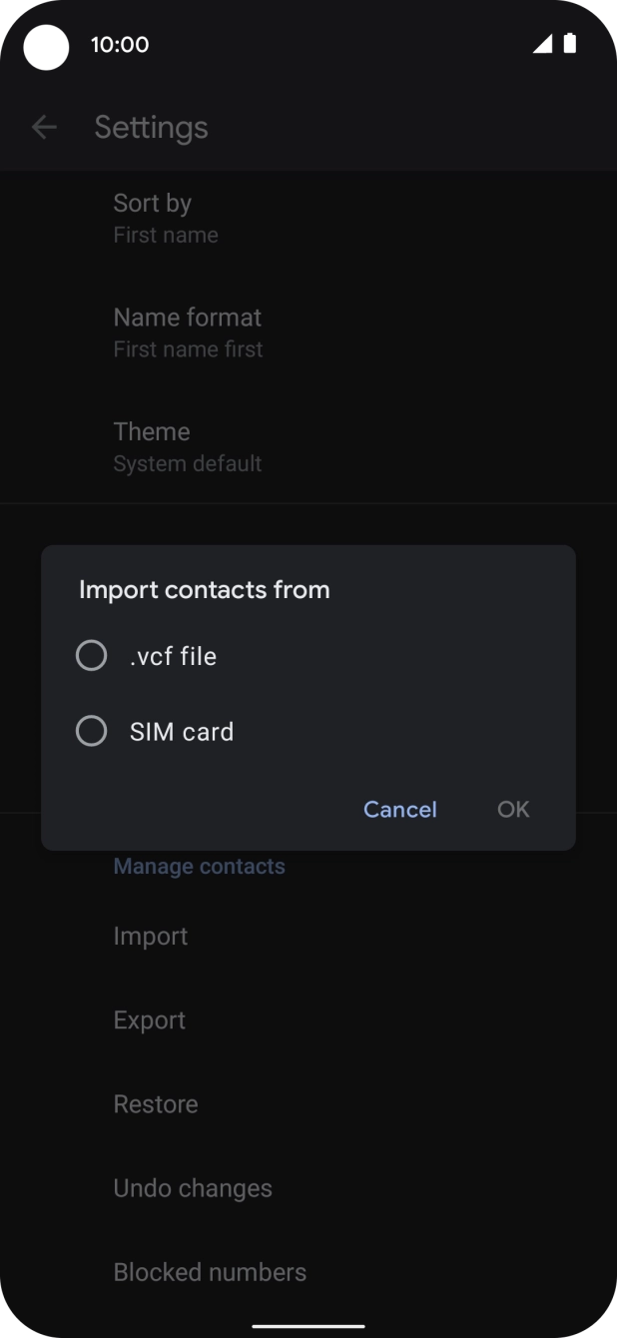The width and height of the screenshot is (617, 1338).
Task: Tap Import under Manage contacts
Action: click(151, 936)
